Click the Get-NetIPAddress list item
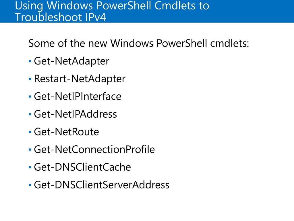Image resolution: width=294 pixels, height=221 pixels. click(x=75, y=114)
